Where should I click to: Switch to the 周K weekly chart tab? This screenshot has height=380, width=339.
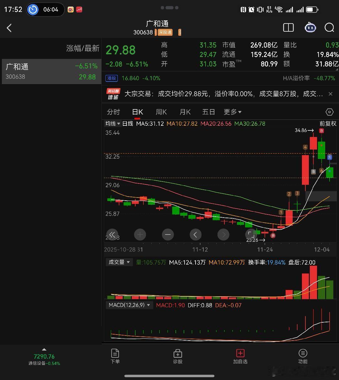point(161,112)
